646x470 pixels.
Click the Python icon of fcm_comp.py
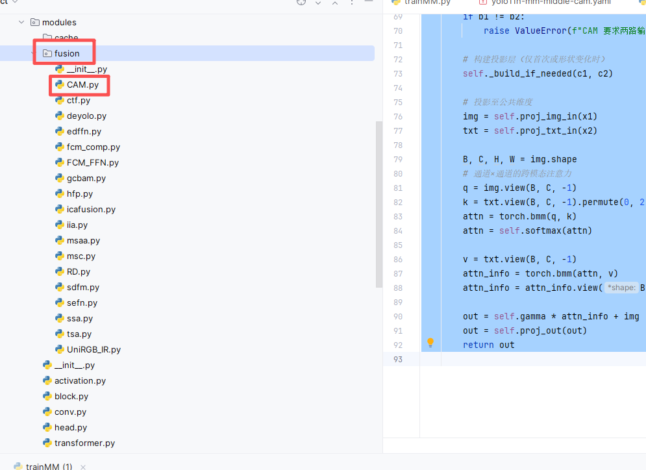(60, 147)
